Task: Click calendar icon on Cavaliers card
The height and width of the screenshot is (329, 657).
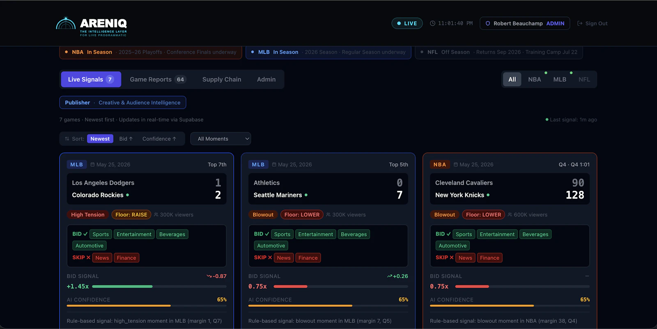Action: pos(456,164)
